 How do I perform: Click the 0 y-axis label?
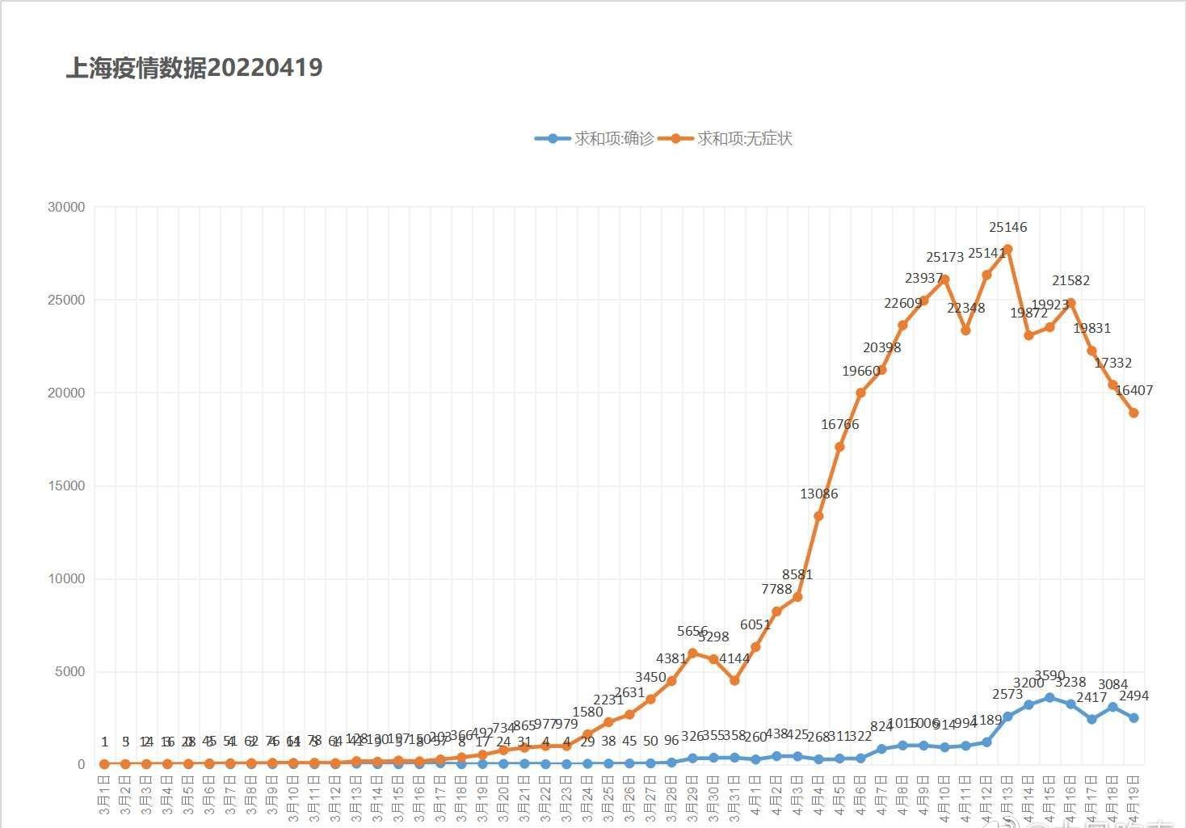tap(81, 765)
